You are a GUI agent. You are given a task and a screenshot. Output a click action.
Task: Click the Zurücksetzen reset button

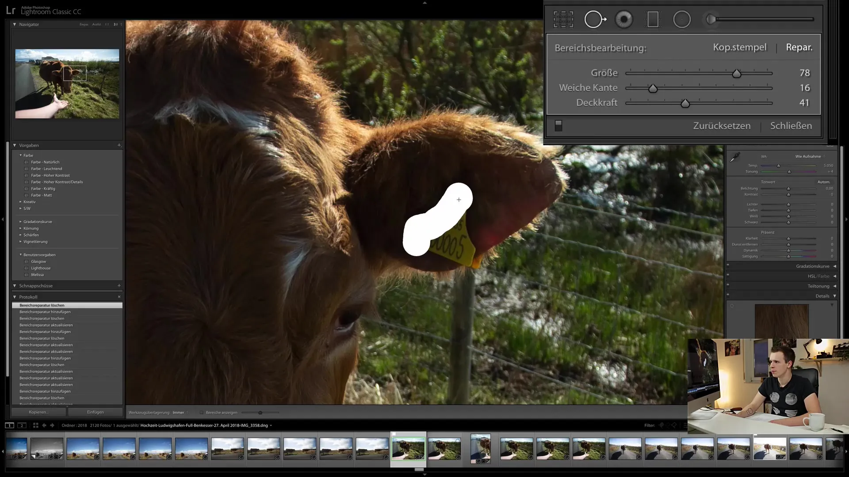pos(722,126)
